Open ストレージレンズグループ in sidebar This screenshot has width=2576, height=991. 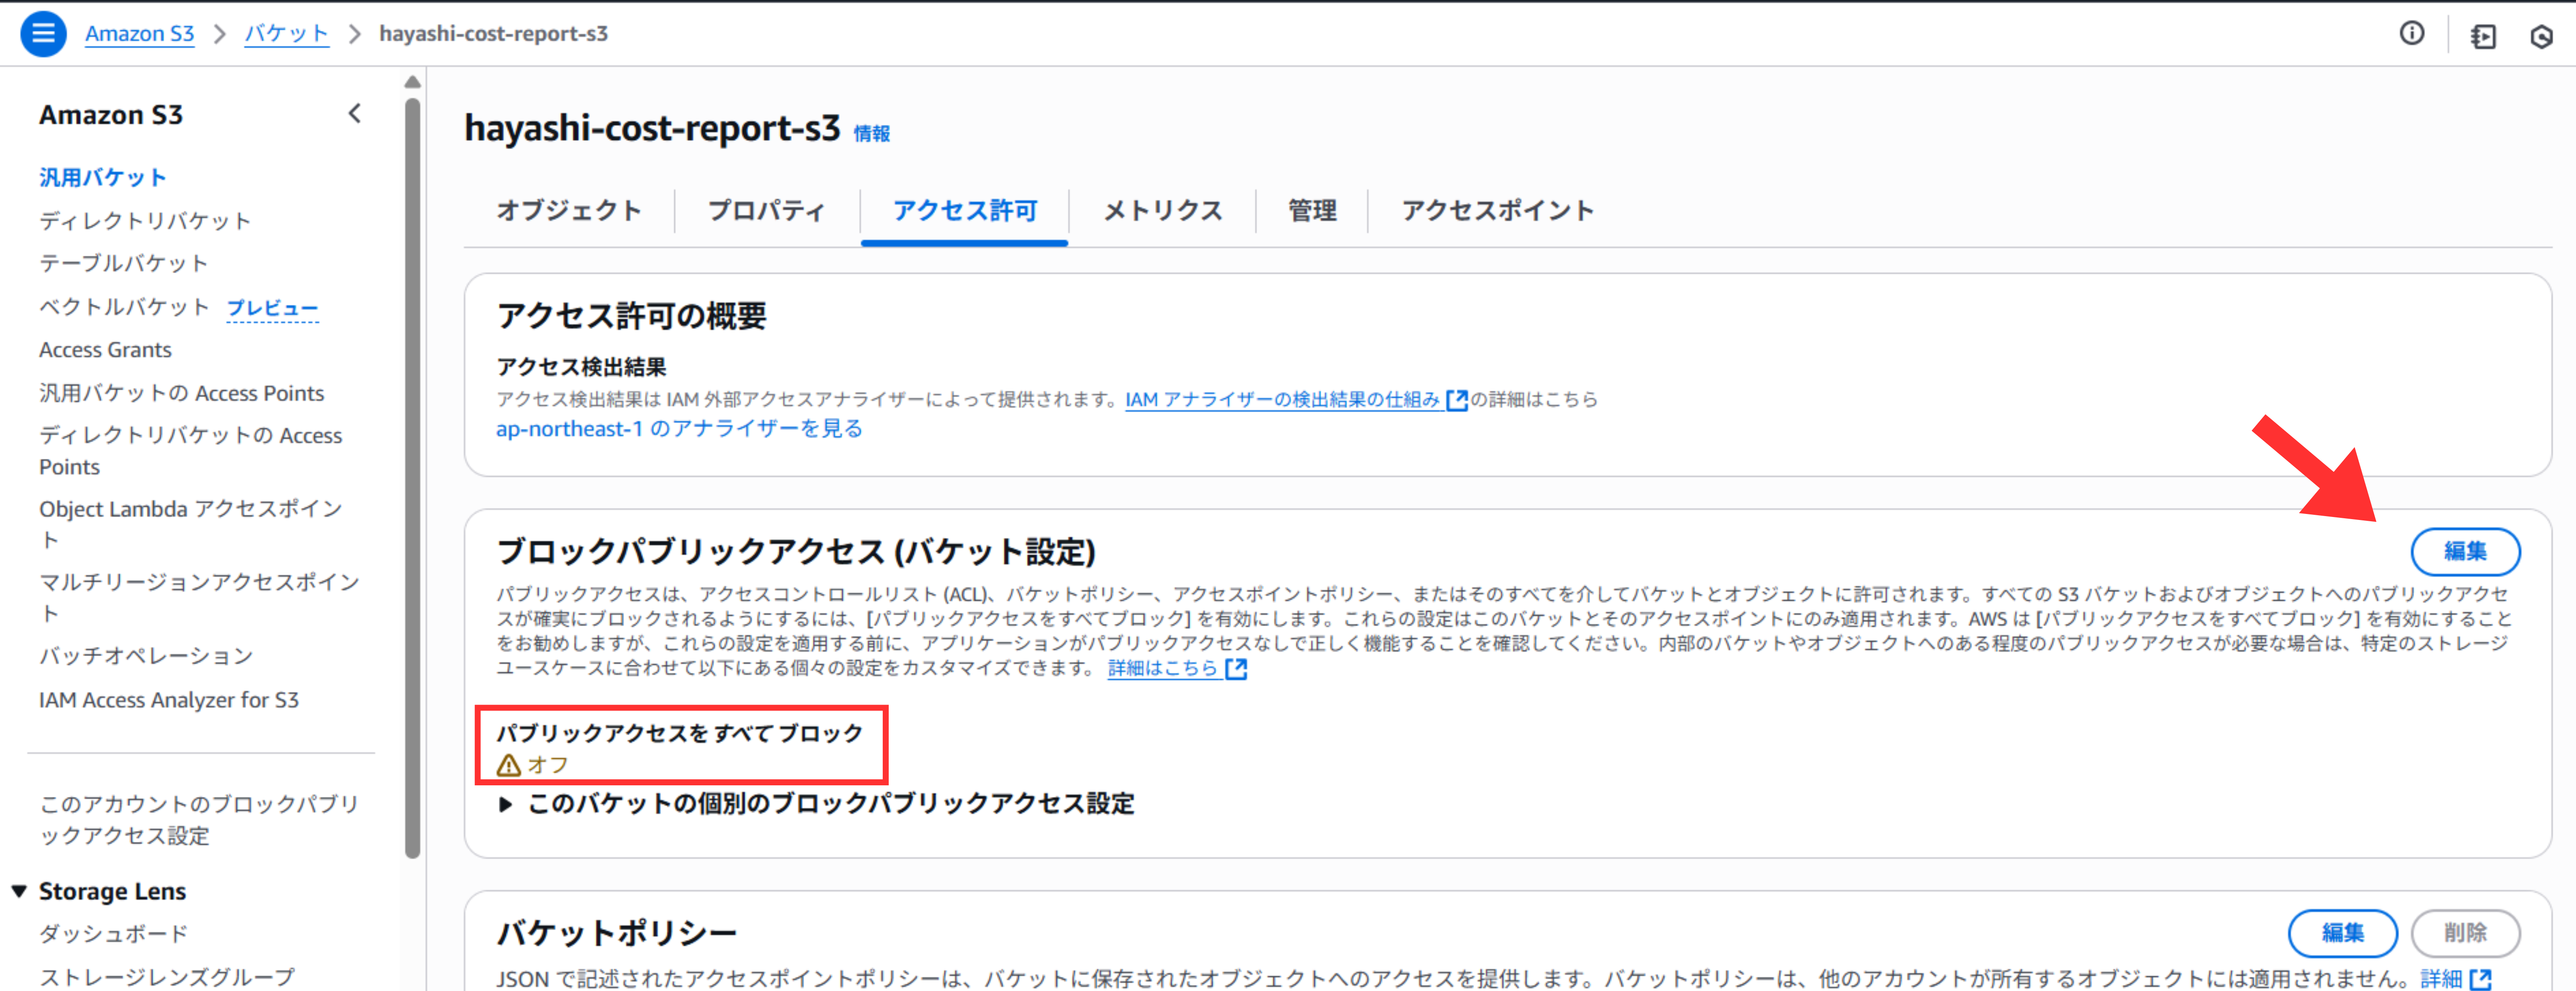click(x=167, y=977)
